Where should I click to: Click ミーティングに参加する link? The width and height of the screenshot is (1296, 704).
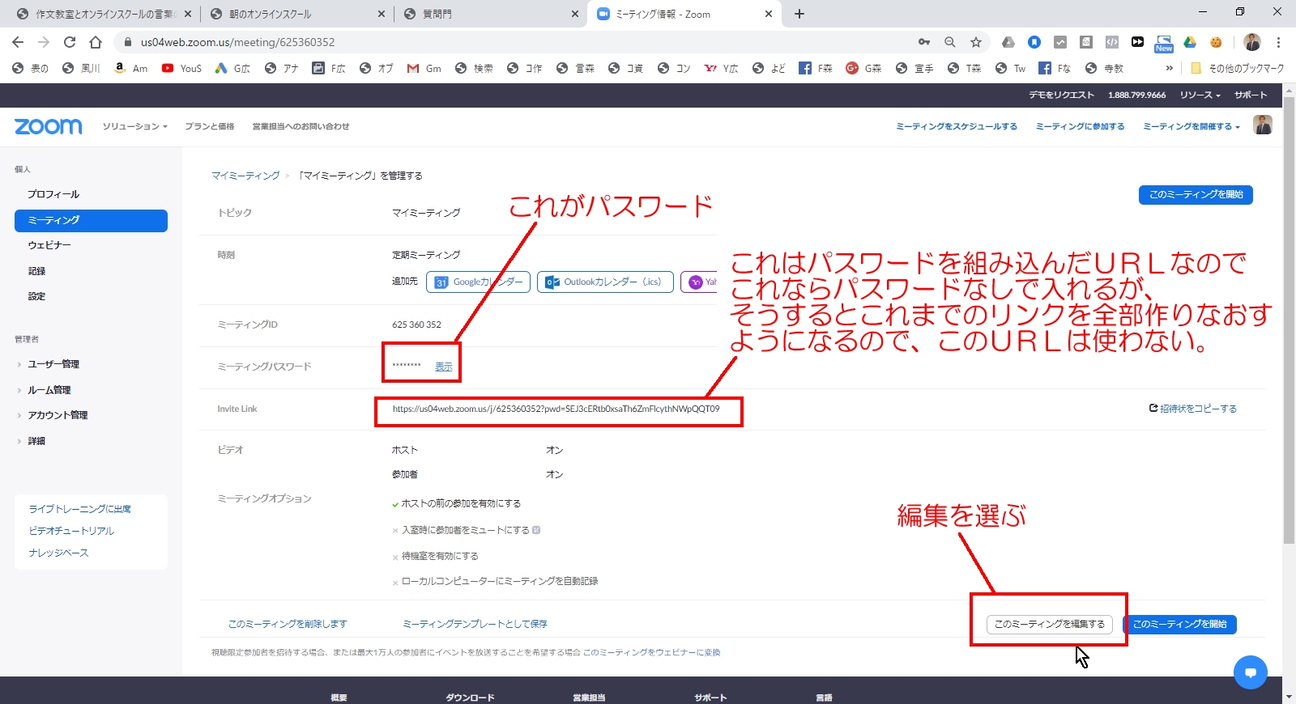pos(1080,126)
